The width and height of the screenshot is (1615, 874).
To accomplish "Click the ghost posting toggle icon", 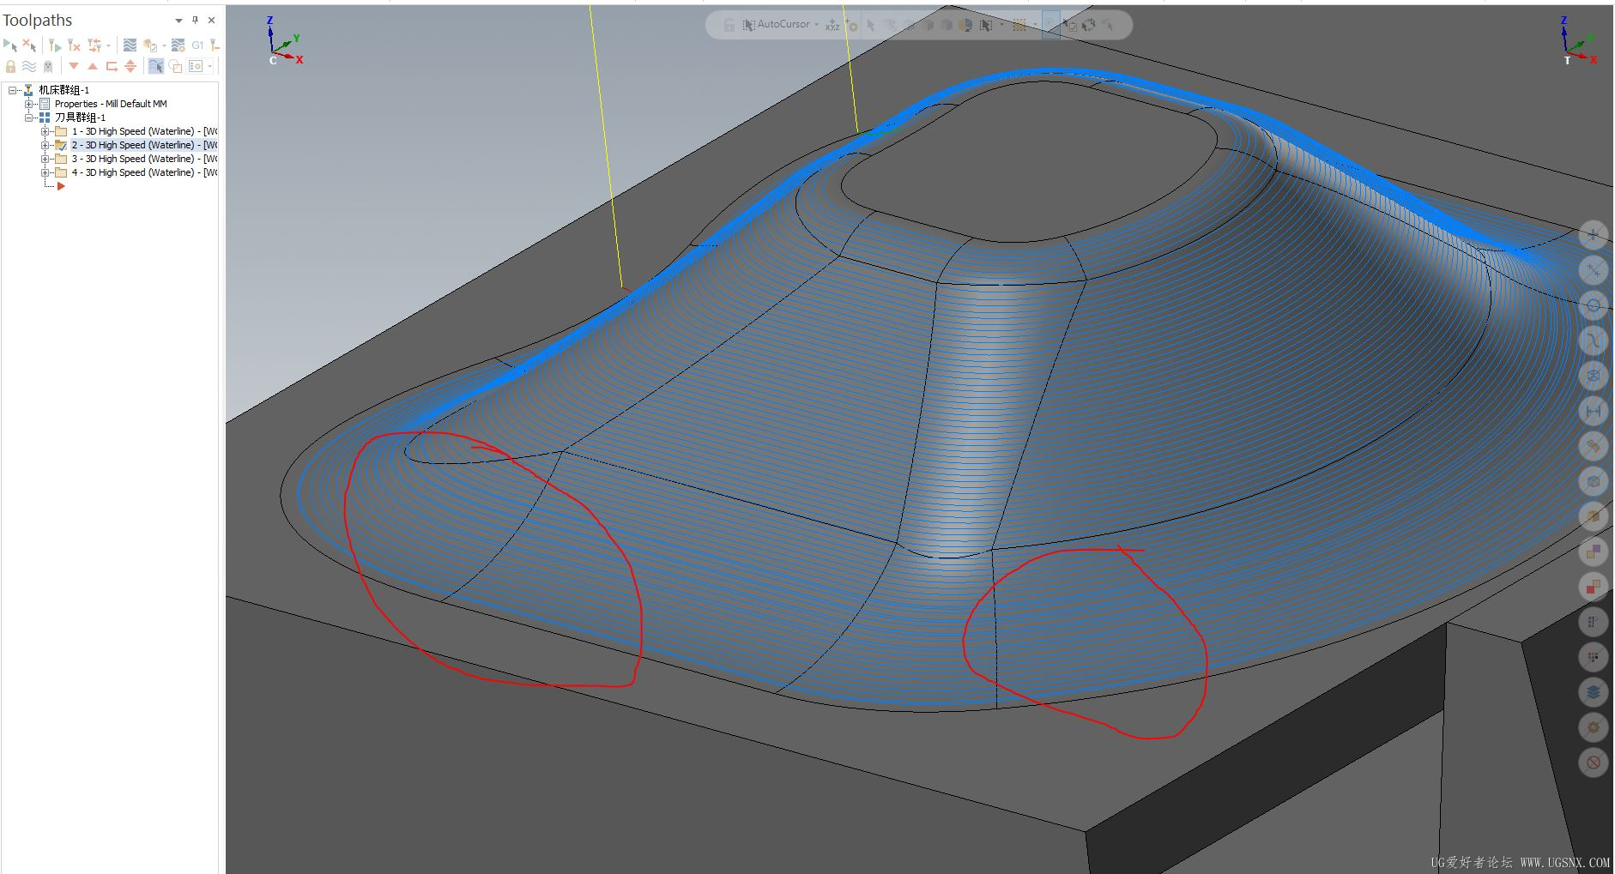I will click(x=48, y=66).
